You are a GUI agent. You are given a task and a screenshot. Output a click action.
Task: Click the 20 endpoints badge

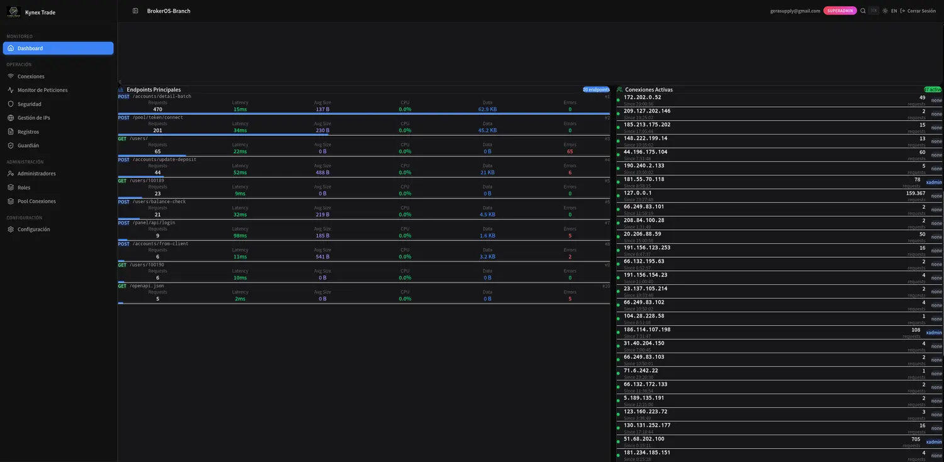click(x=596, y=89)
